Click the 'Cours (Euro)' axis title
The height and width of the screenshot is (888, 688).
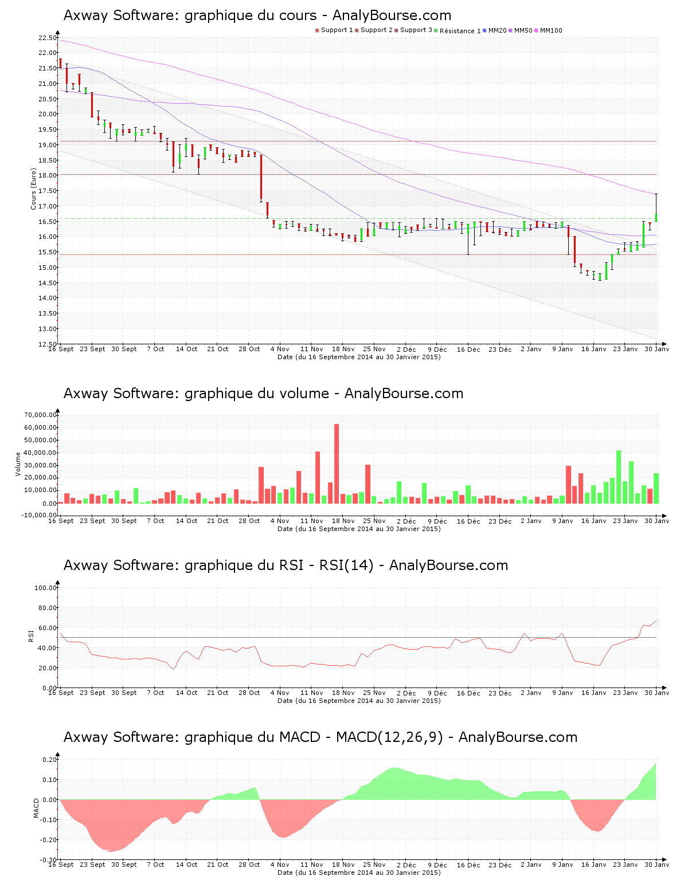pyautogui.click(x=34, y=189)
